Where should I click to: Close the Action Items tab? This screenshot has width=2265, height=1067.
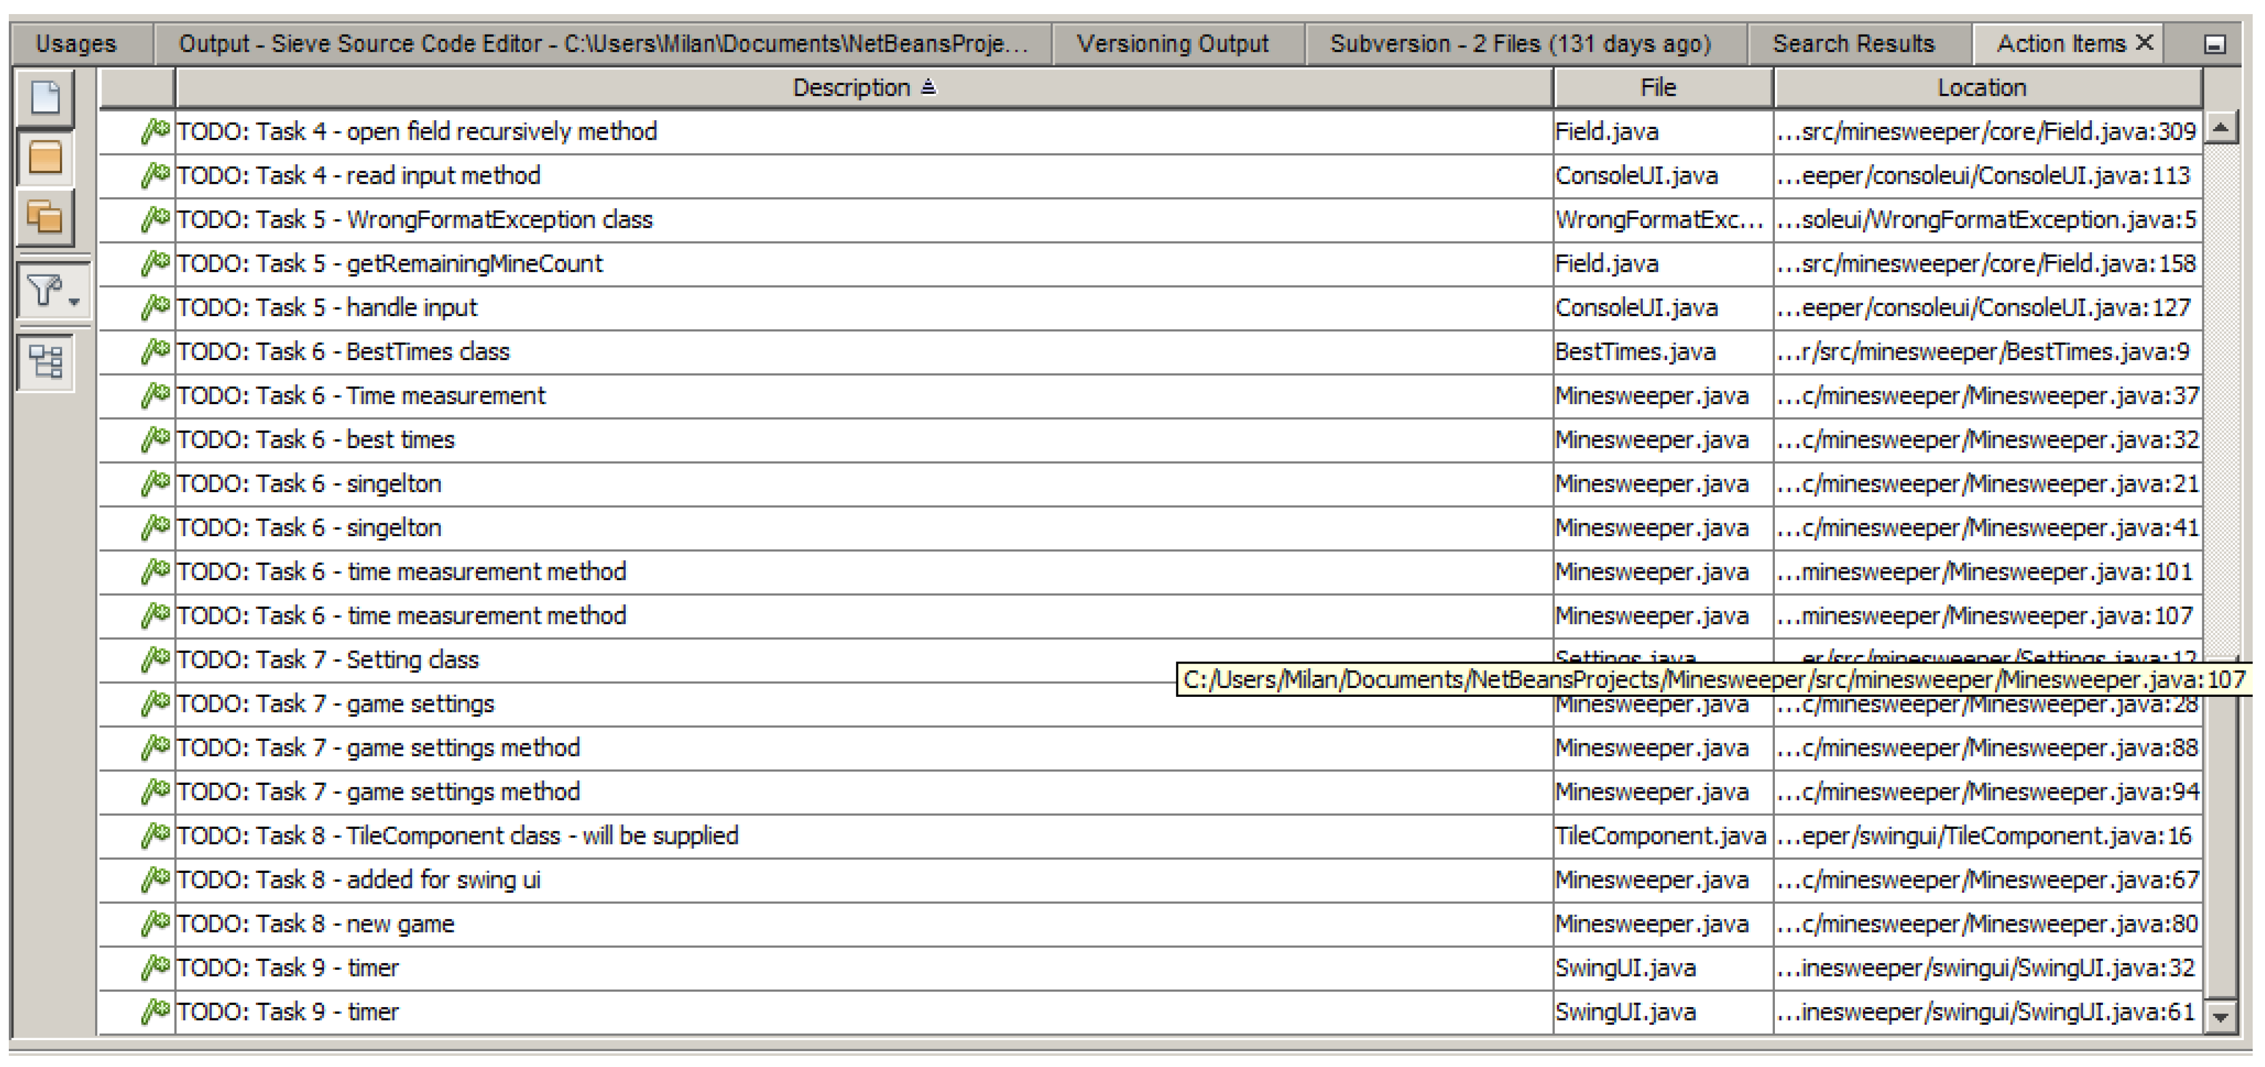click(2145, 41)
